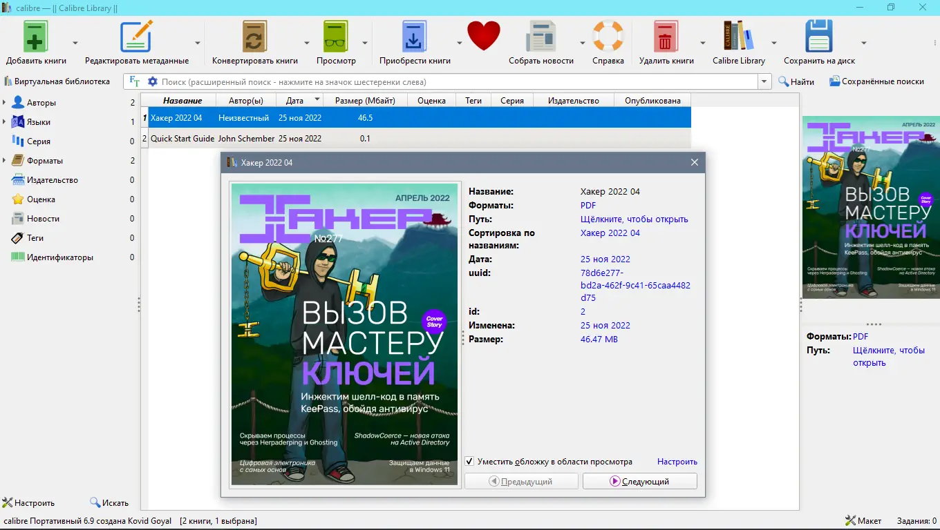Expand the Форматы tree category
Image resolution: width=940 pixels, height=530 pixels.
(4, 161)
